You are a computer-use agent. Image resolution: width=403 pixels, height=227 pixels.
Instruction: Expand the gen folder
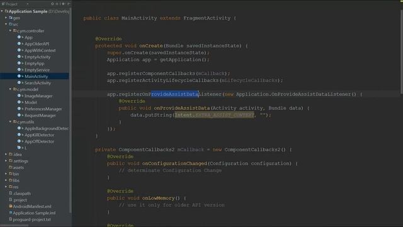click(x=6, y=18)
